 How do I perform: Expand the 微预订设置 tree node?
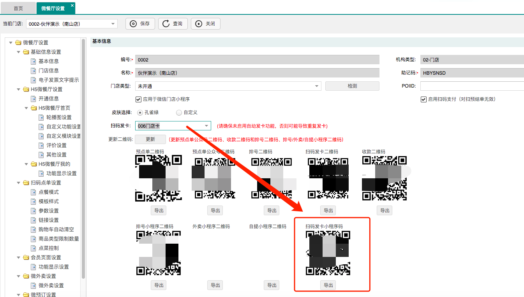click(18, 295)
